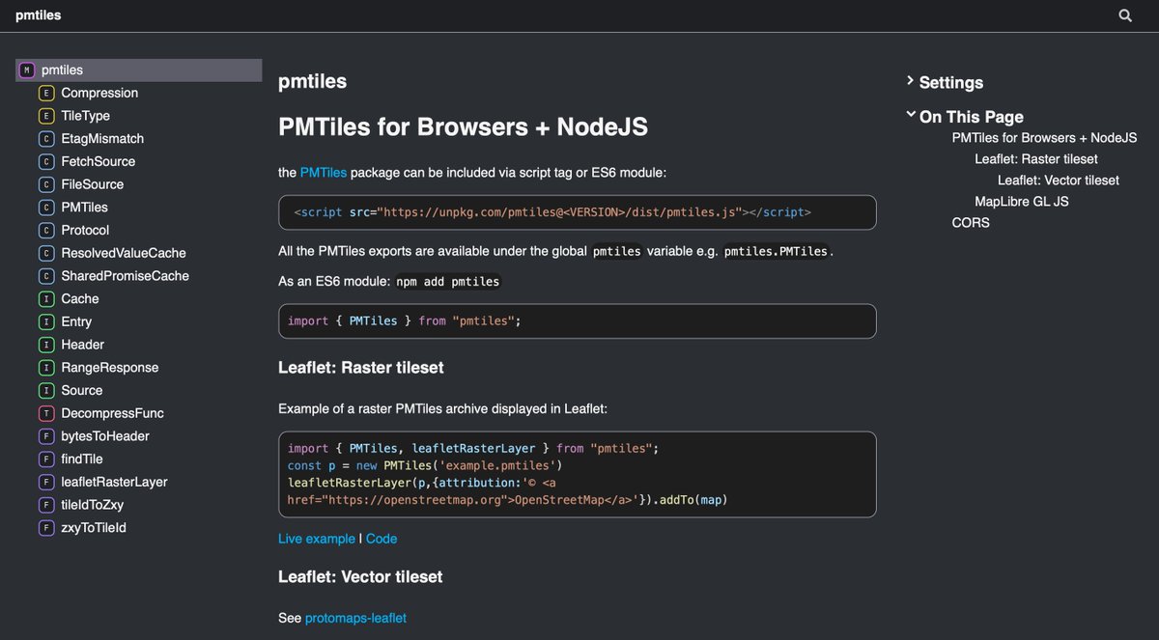The image size is (1159, 640).
Task: Open DecompressFunc type alias
Action: (113, 413)
